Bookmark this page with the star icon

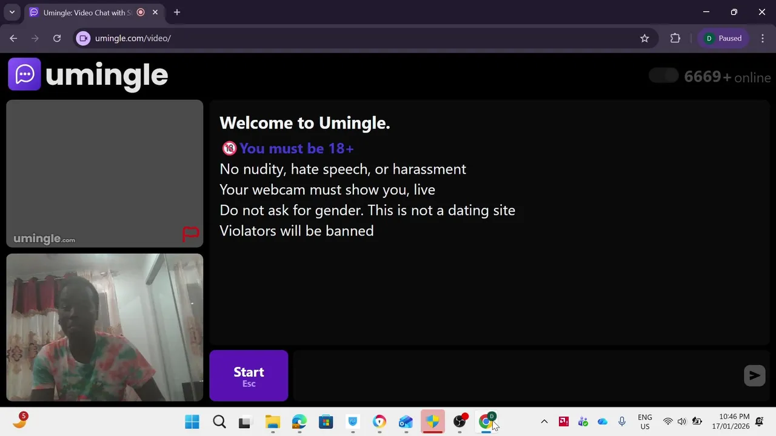[x=644, y=38]
